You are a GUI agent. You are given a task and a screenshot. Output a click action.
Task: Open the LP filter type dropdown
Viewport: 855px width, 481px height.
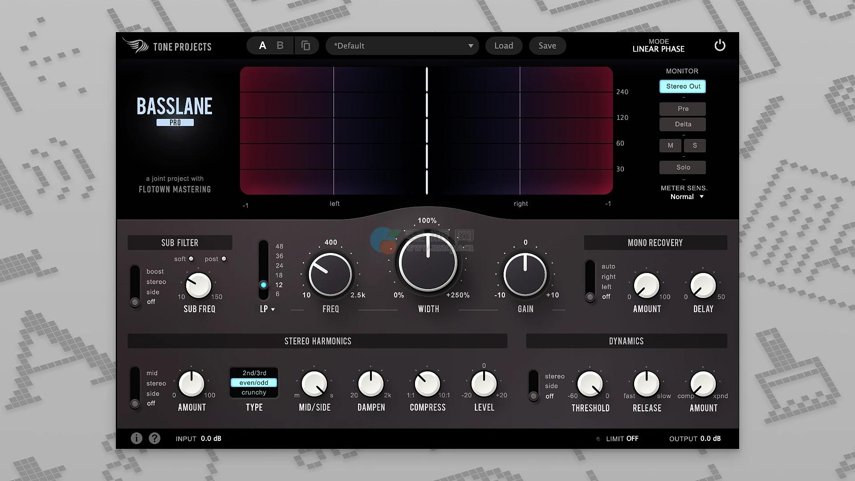point(267,309)
